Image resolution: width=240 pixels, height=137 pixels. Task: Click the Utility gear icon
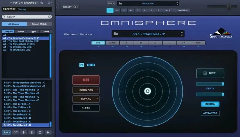click(x=74, y=7)
